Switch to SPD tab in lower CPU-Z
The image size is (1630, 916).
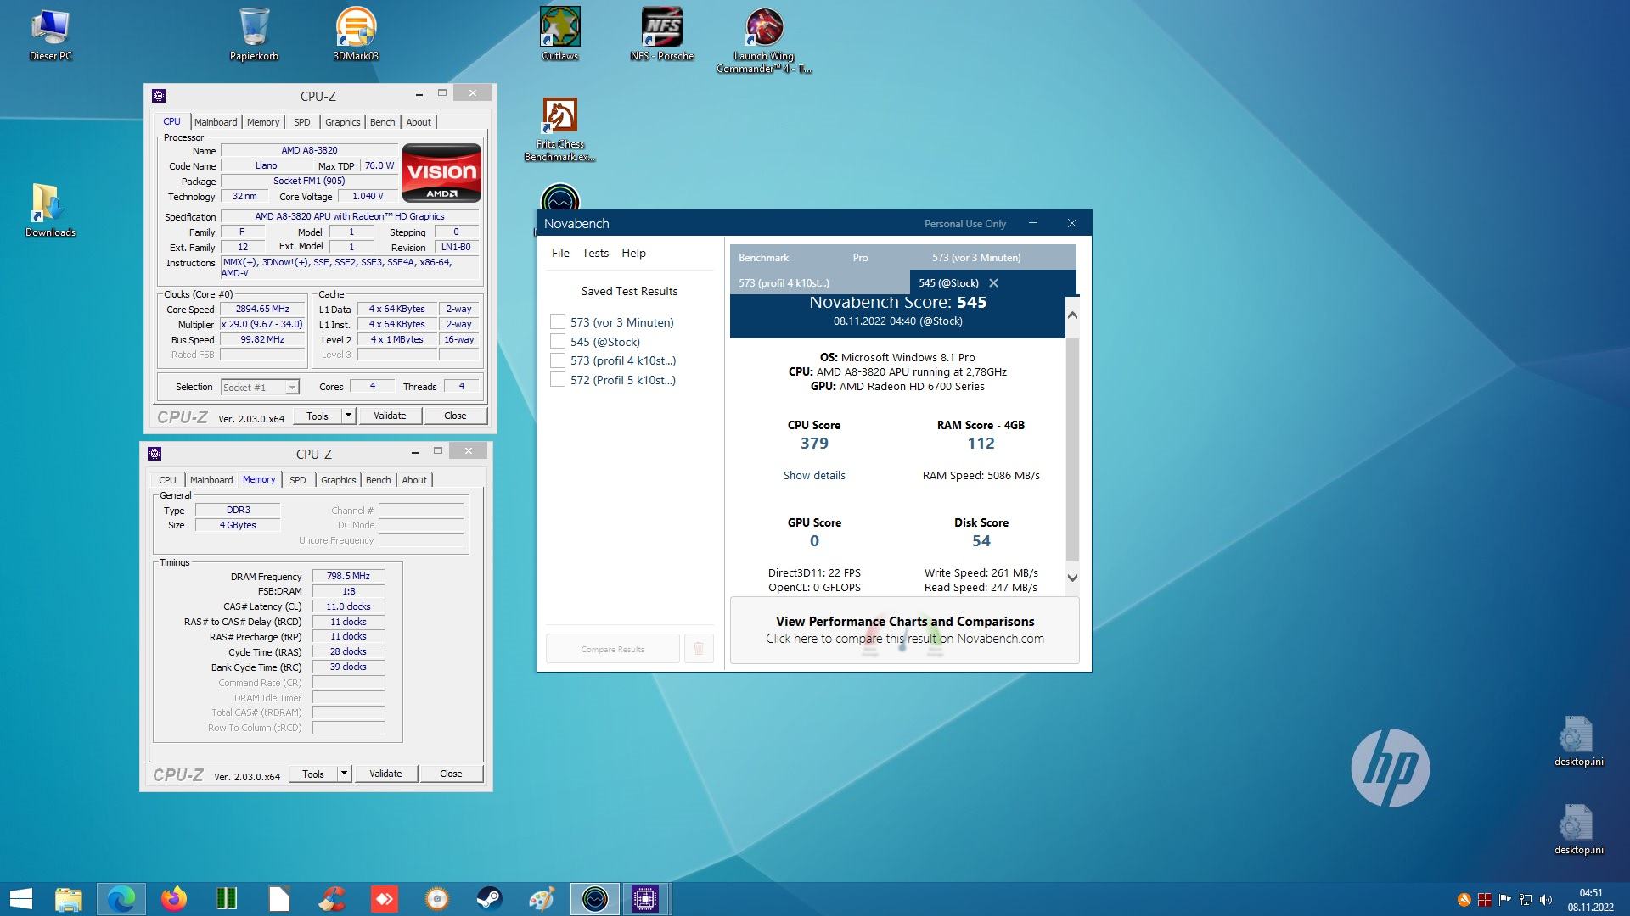click(x=298, y=480)
